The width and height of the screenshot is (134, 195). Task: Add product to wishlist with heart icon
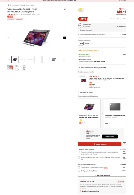coord(124,144)
